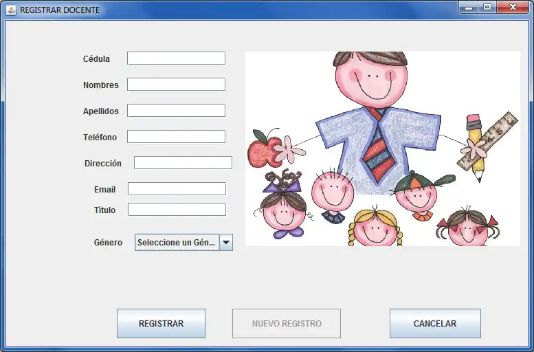Open the Género combo box
The height and width of the screenshot is (352, 534).
click(184, 242)
